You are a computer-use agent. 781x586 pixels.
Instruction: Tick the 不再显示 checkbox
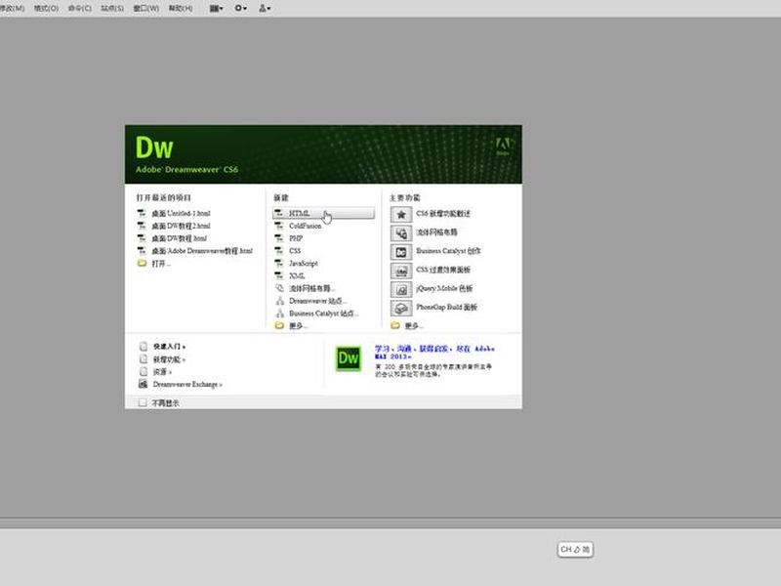143,402
